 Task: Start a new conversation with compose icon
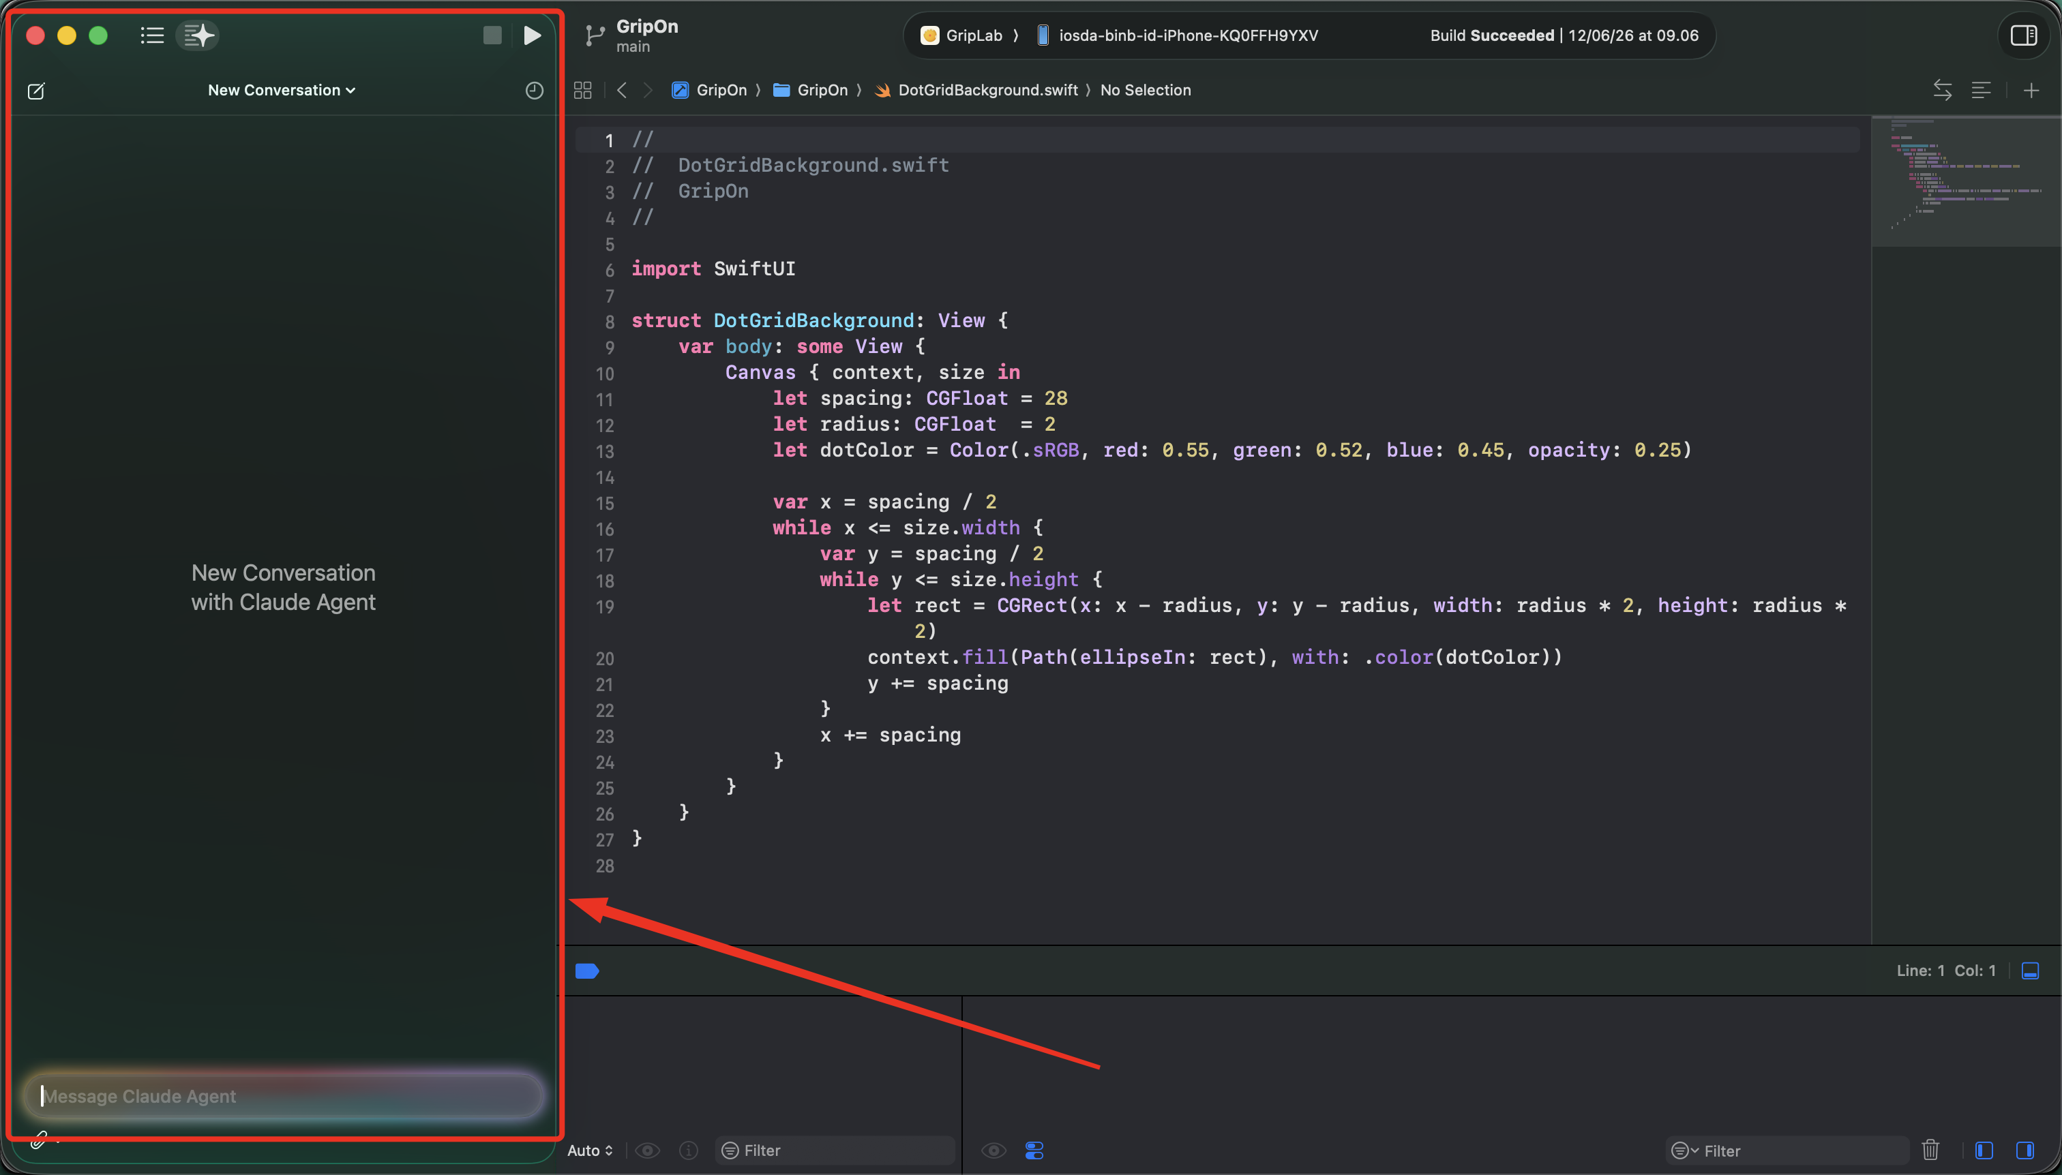pyautogui.click(x=36, y=91)
